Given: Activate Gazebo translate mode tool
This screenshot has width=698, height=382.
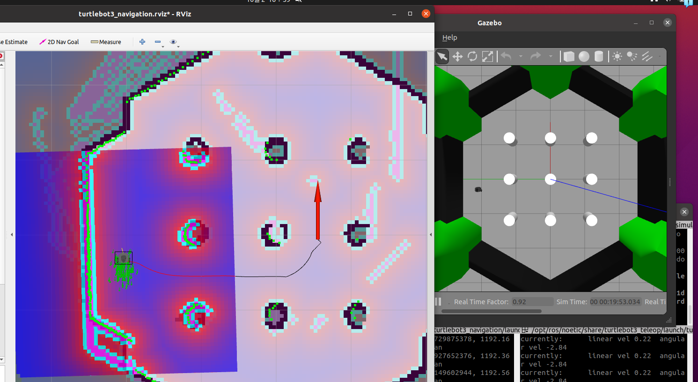Looking at the screenshot, I should pos(457,57).
